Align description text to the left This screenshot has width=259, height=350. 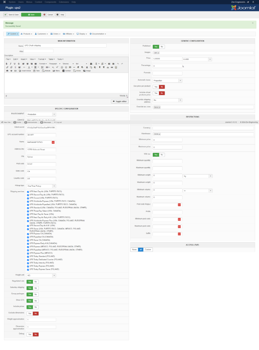pyautogui.click(x=23, y=64)
